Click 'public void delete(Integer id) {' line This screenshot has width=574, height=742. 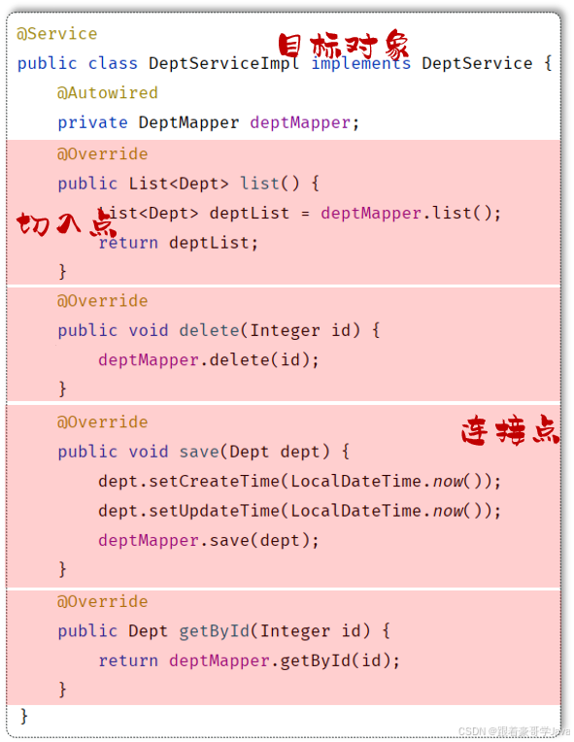(x=219, y=330)
